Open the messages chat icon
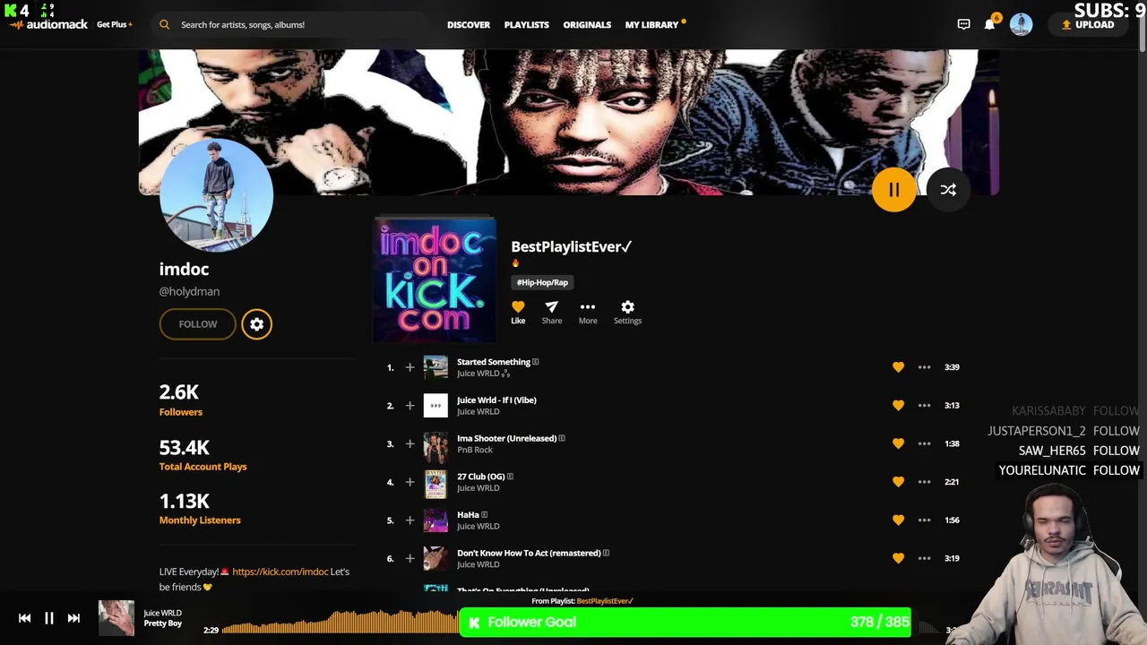This screenshot has height=645, width=1147. click(x=963, y=24)
